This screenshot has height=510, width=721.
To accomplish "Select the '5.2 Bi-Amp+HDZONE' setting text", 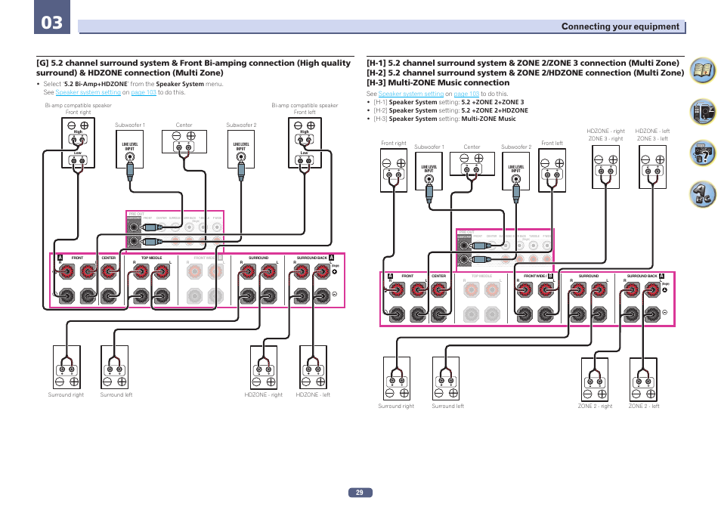I will click(x=95, y=84).
